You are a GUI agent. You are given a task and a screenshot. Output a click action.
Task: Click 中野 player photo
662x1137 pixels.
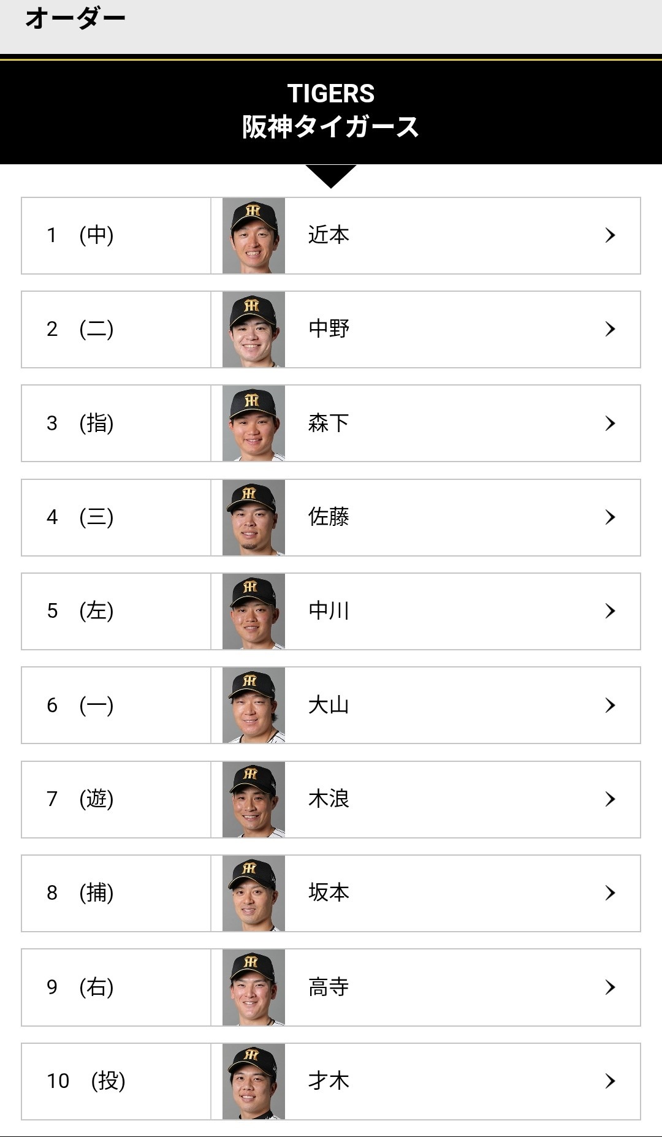(254, 330)
